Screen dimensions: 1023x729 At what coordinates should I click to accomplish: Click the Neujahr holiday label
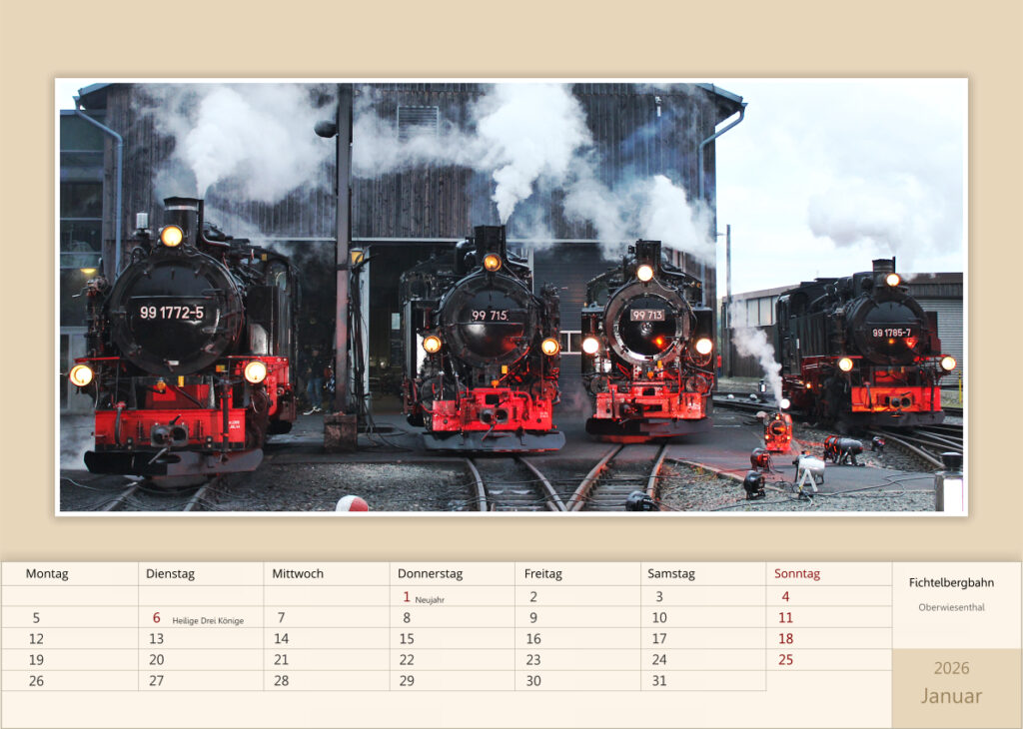(430, 600)
